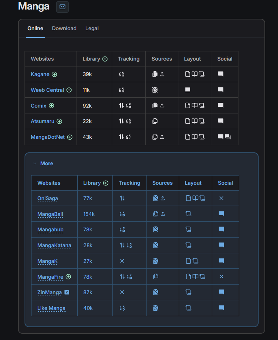Viewport: 278px width, 340px height.
Task: Click the copy sources icon in Atsumaru row
Action: coord(155,121)
